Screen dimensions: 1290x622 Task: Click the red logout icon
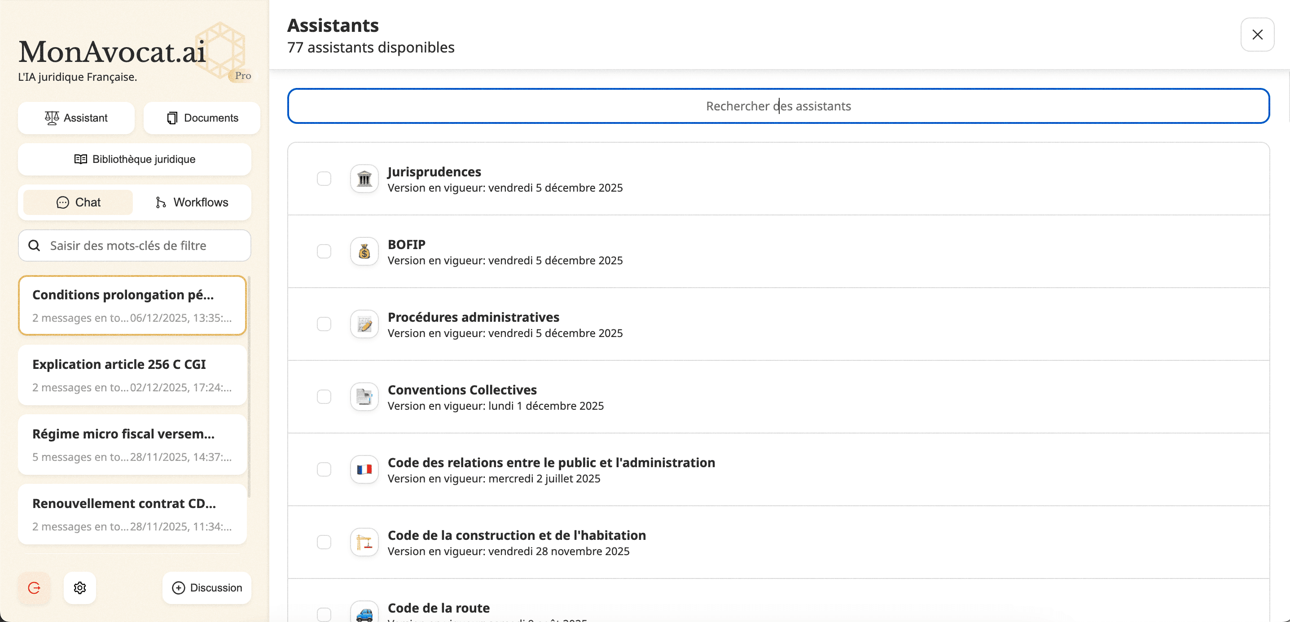point(34,587)
